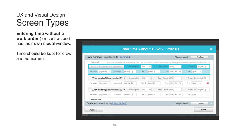This screenshot has width=229, height=129.
Task: Click the Next button
Action: point(203,110)
